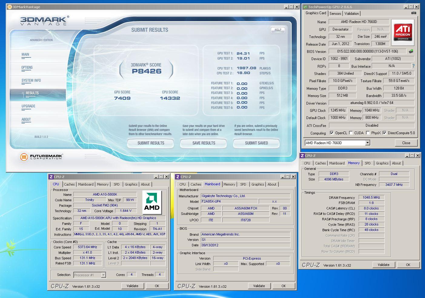Open UPGRADE in 3DMark sidebar
Viewport: 425px width, 298px height.
tap(28, 106)
